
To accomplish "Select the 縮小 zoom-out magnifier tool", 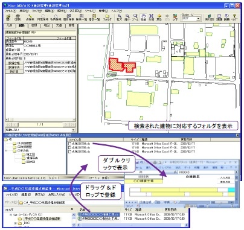I will click(x=127, y=18).
